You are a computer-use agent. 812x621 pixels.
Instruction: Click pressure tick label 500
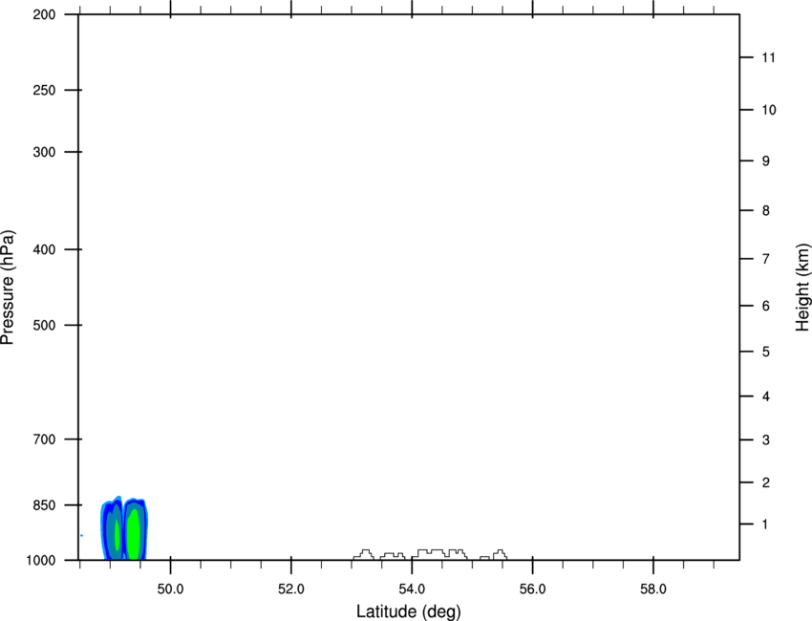click(44, 325)
